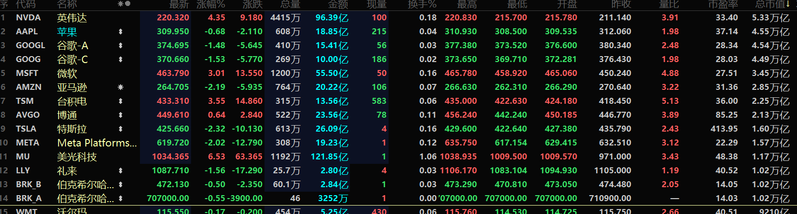Viewport: 797px width, 214px height.
Task: Select the BRK_A ticker code
Action: 29,199
